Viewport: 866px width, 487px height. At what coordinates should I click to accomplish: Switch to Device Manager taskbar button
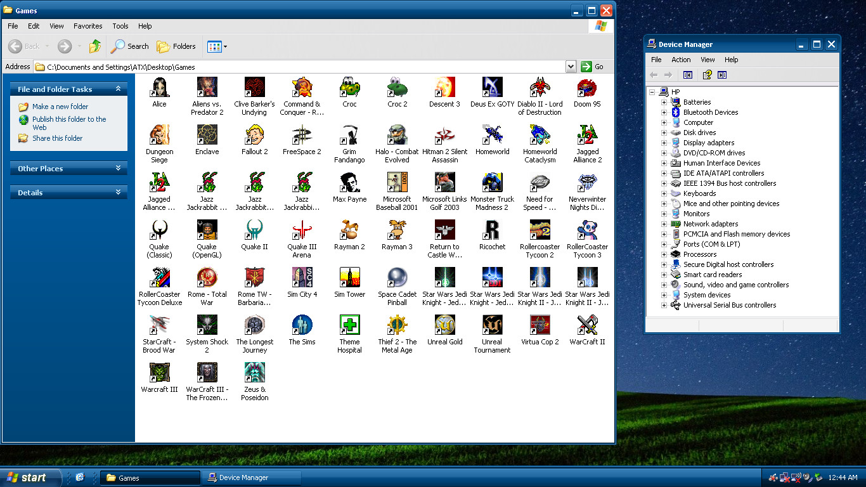coord(251,477)
